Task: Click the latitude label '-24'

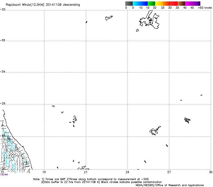Action: click(3, 72)
